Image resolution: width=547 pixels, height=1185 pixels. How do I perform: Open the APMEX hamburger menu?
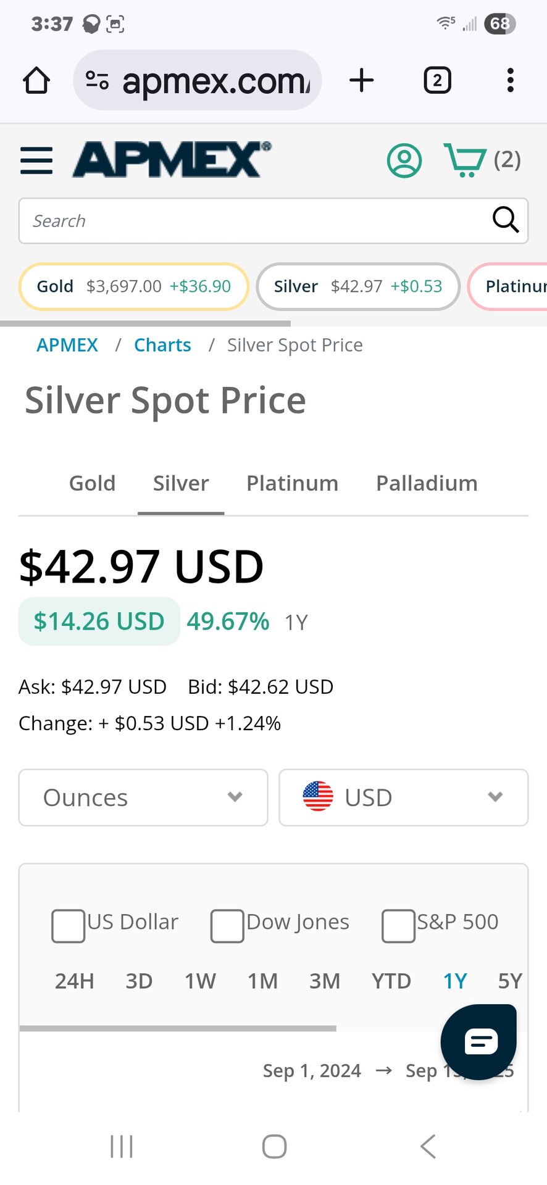pyautogui.click(x=36, y=160)
